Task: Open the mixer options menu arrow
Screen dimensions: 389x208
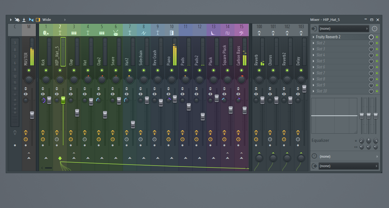Action: coord(11,20)
